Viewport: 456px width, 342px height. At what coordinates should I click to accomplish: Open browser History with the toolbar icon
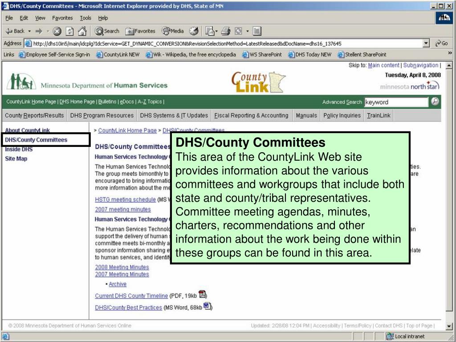click(193, 31)
